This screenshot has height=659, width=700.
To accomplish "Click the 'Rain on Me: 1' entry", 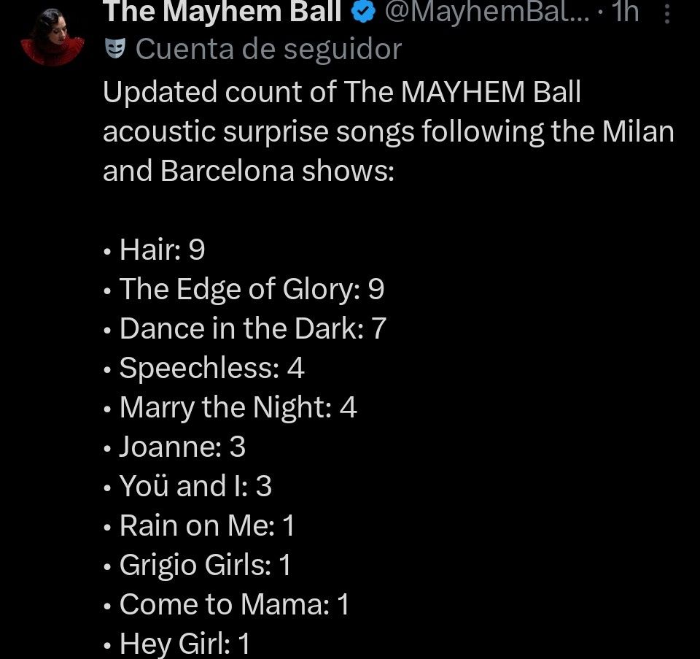I will pyautogui.click(x=207, y=526).
